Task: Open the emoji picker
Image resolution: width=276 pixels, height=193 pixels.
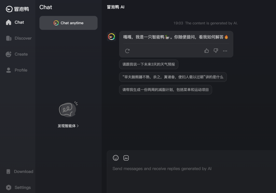Action: coord(116,158)
